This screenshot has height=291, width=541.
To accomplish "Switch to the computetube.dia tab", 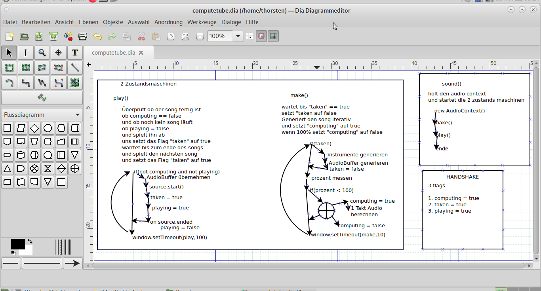I will pyautogui.click(x=113, y=53).
